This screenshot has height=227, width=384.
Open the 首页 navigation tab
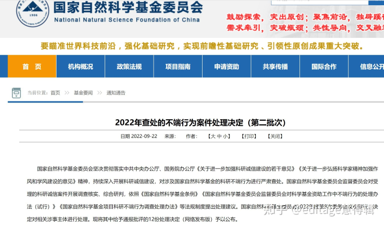tap(32, 67)
